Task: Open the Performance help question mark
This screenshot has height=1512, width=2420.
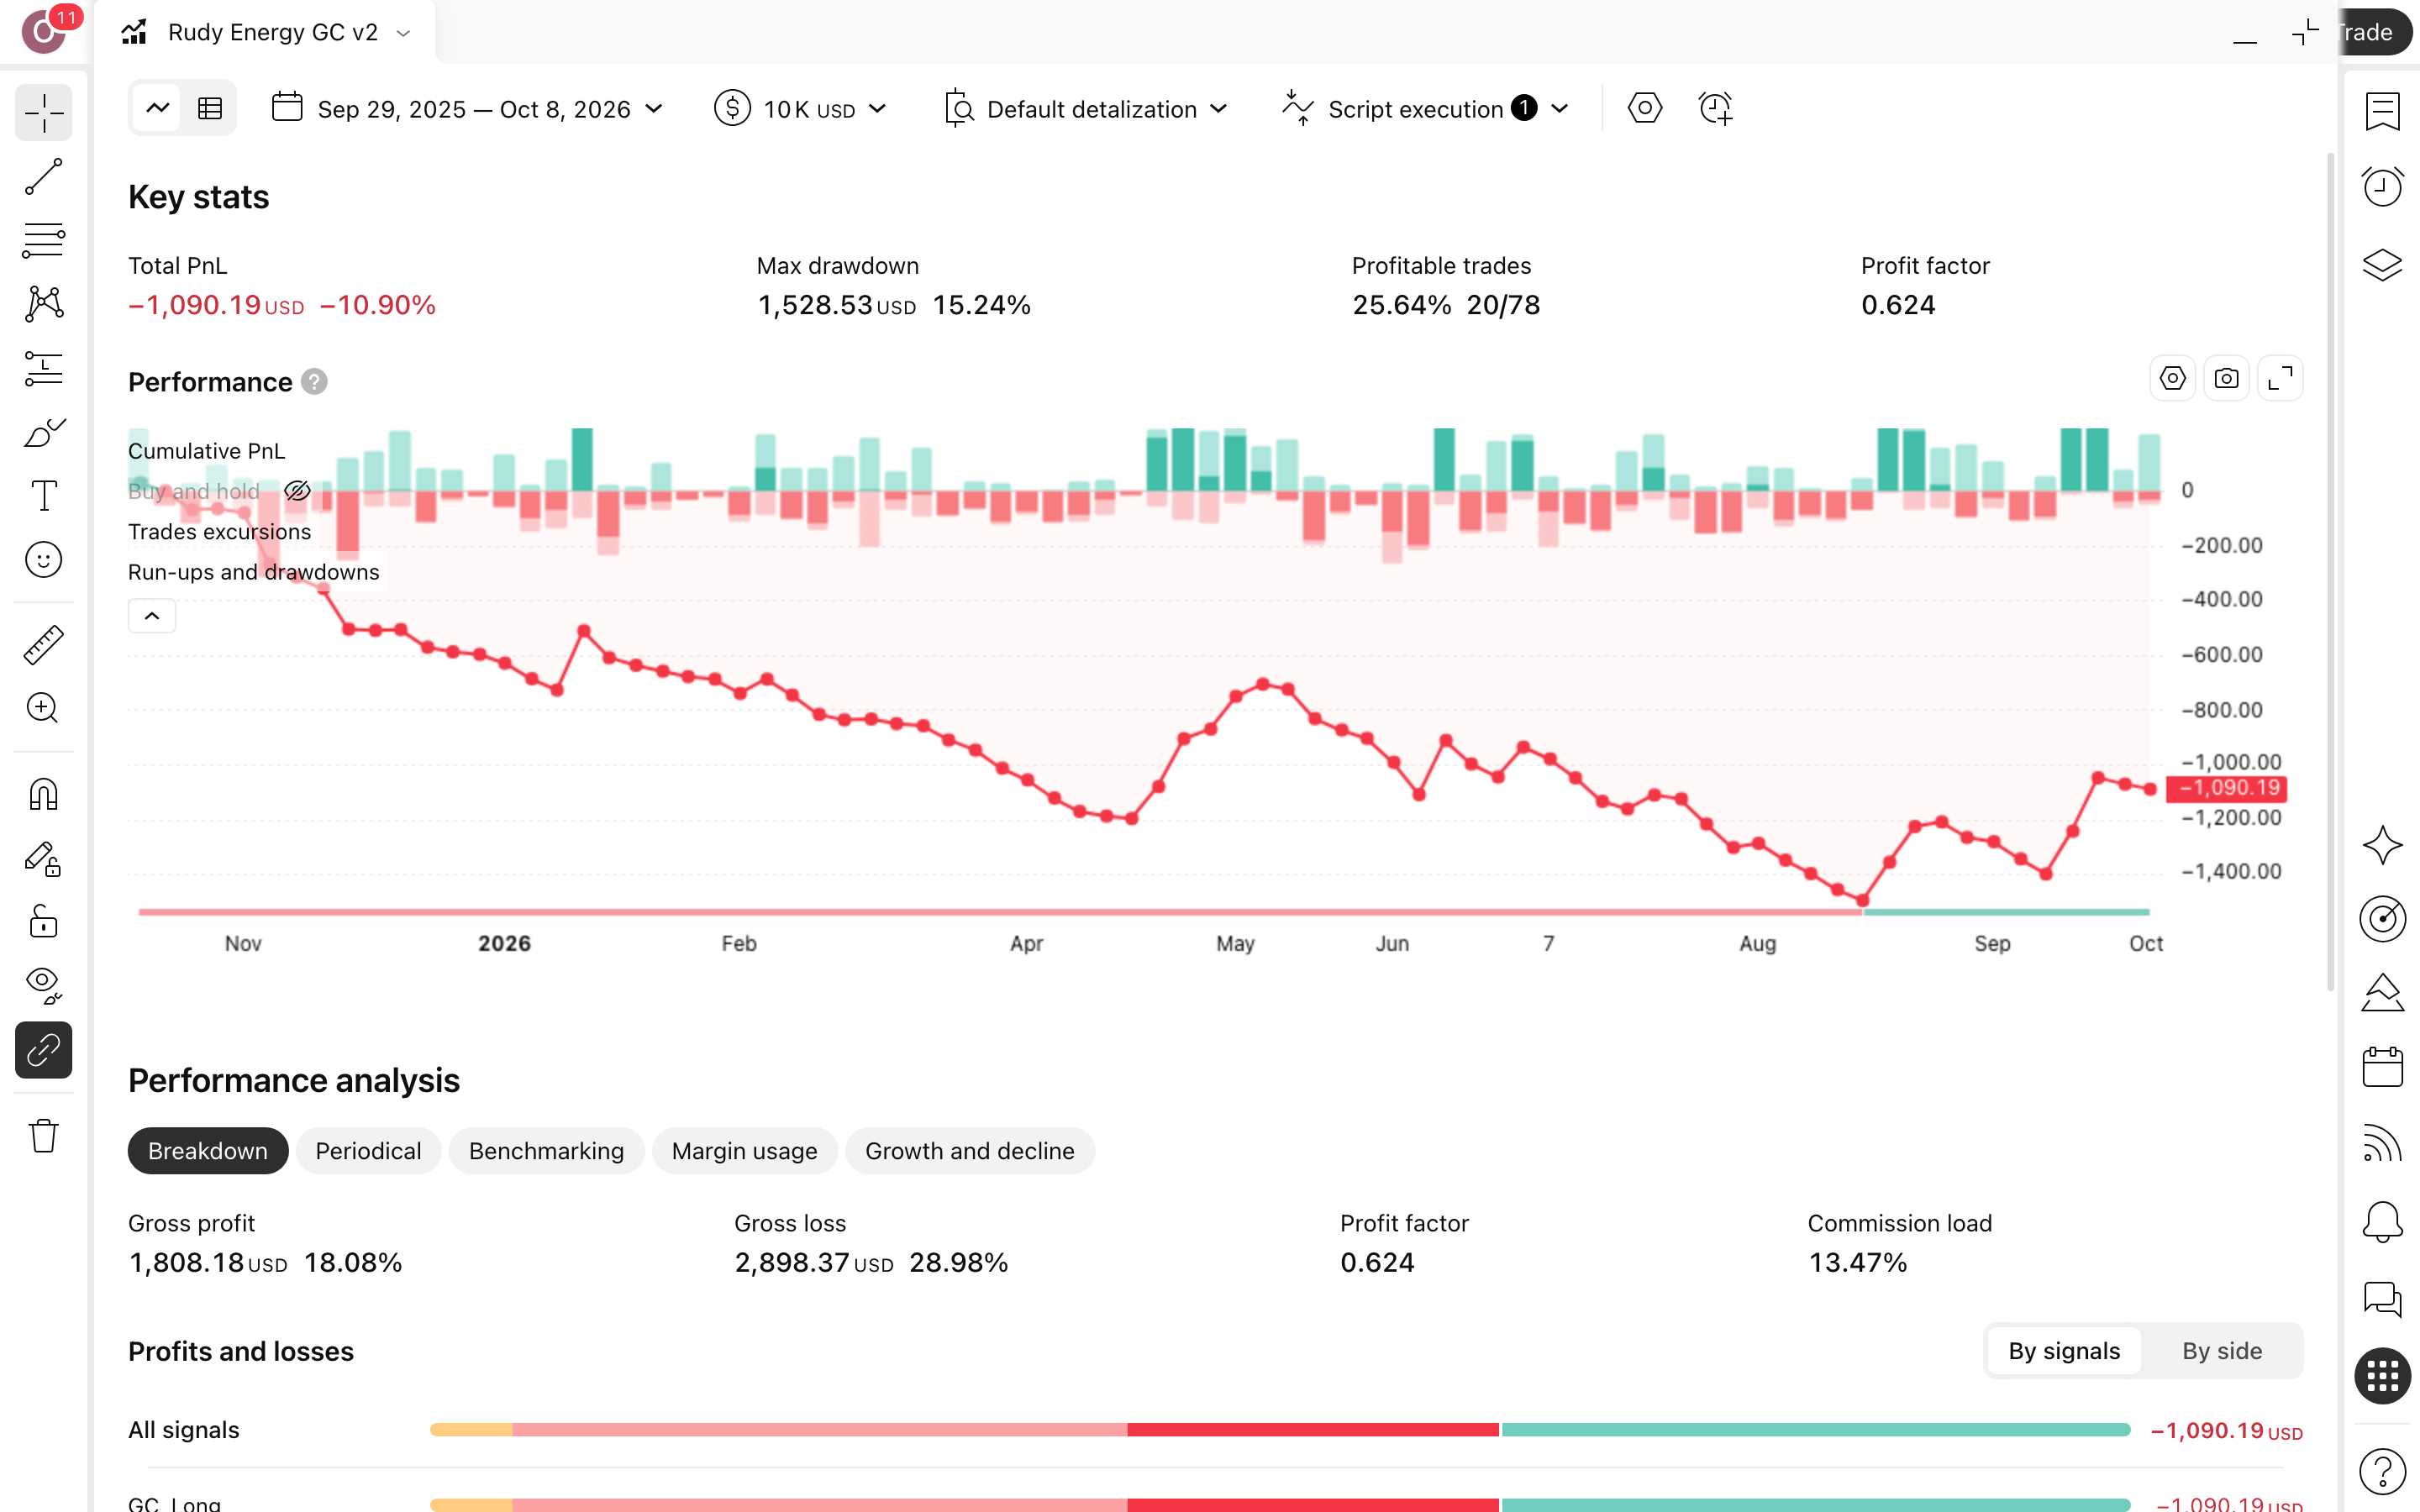Action: [x=314, y=382]
